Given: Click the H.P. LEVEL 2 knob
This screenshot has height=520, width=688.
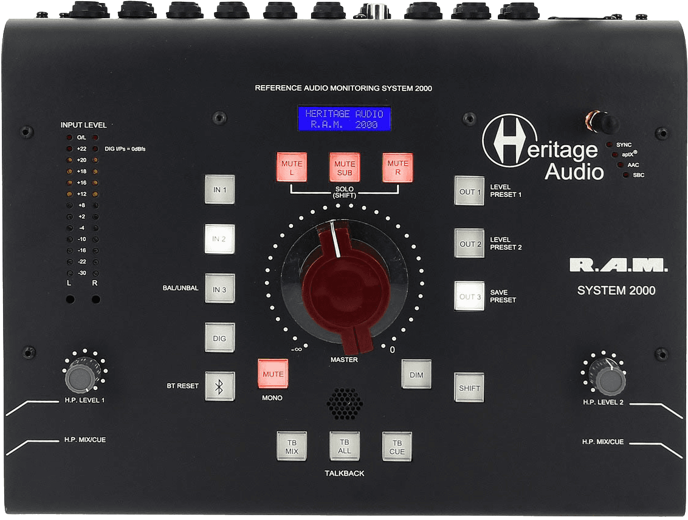Looking at the screenshot, I should pyautogui.click(x=609, y=378).
